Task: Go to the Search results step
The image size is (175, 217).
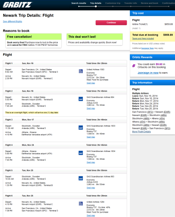Action: click(x=79, y=3)
